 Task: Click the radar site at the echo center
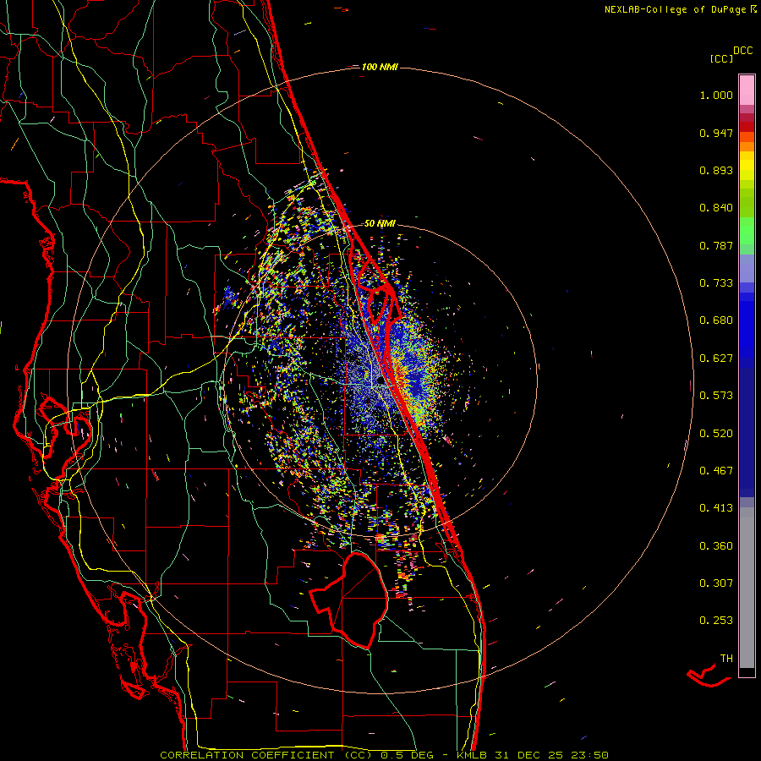click(x=380, y=382)
